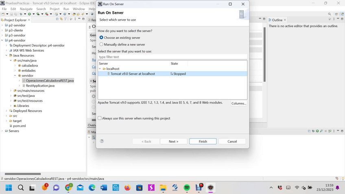The width and height of the screenshot is (345, 194).
Task: Click the Next > button
Action: [x=173, y=142]
